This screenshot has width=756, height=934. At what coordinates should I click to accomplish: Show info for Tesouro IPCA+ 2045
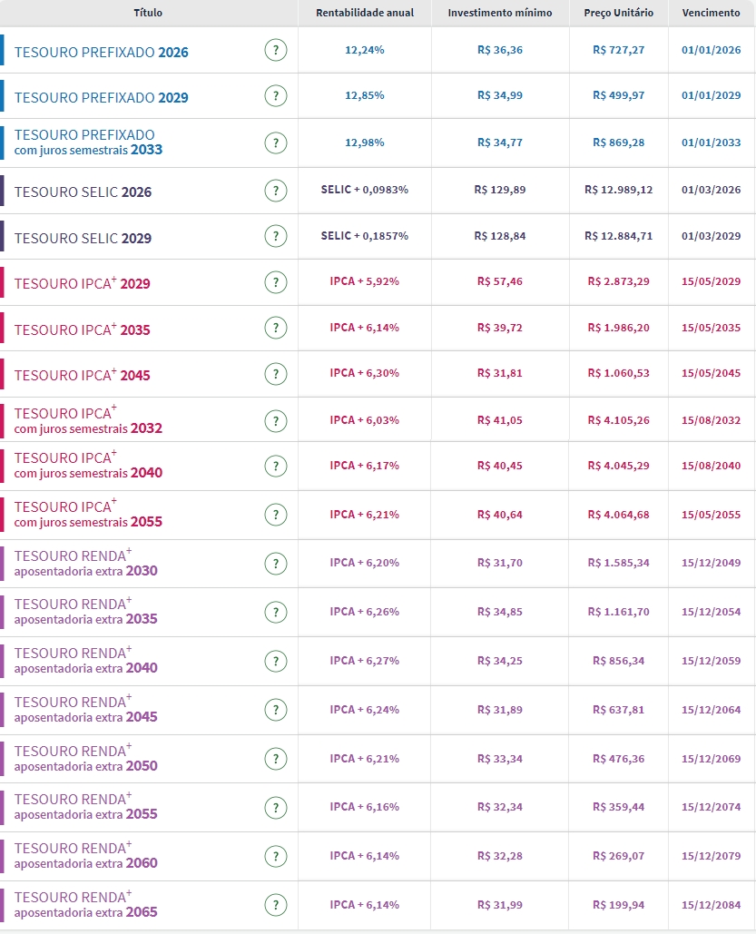(276, 374)
